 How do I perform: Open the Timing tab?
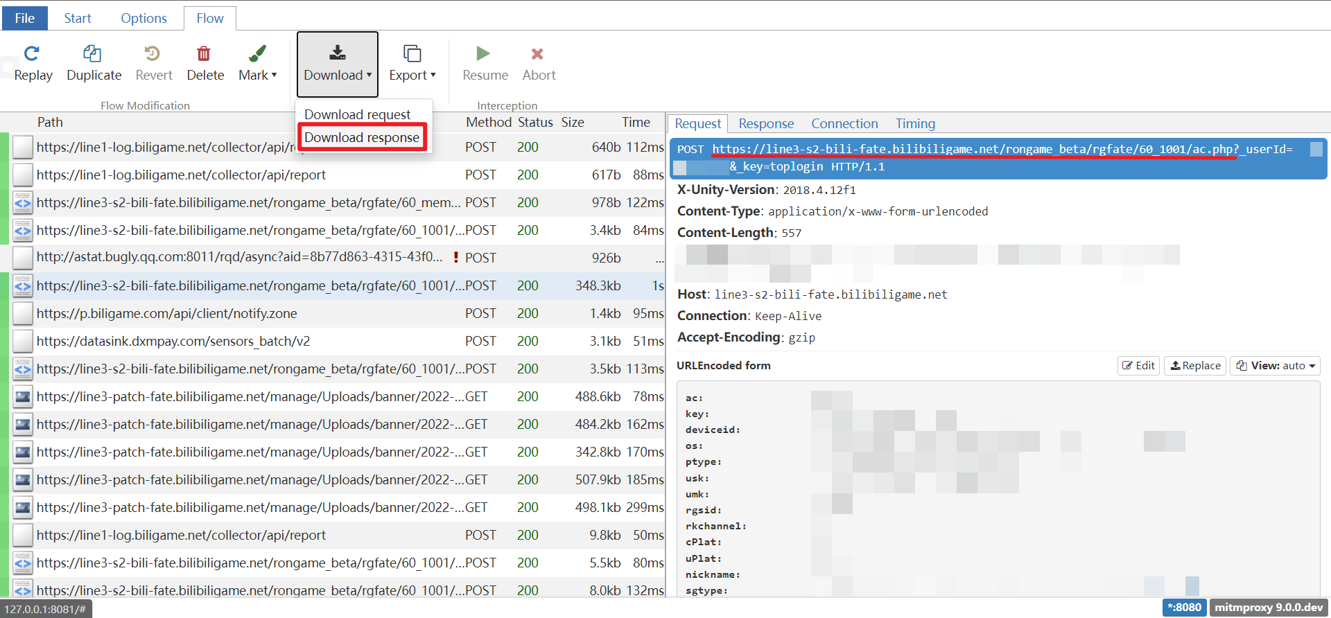[914, 123]
